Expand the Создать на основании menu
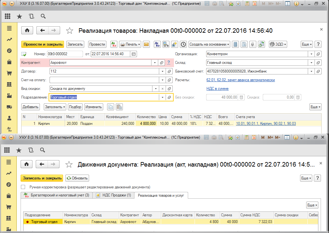This screenshot has width=329, height=233. pos(209,44)
